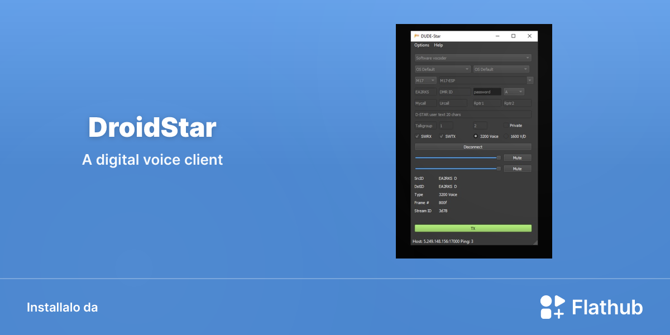Click the SrcID value EA2RKS D
The height and width of the screenshot is (335, 670).
click(448, 179)
